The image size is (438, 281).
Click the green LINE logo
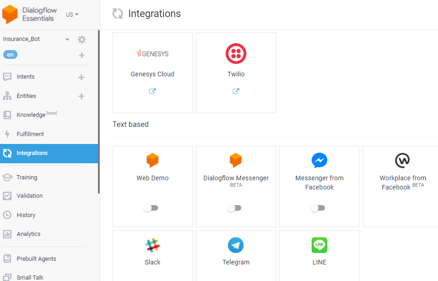click(x=319, y=245)
